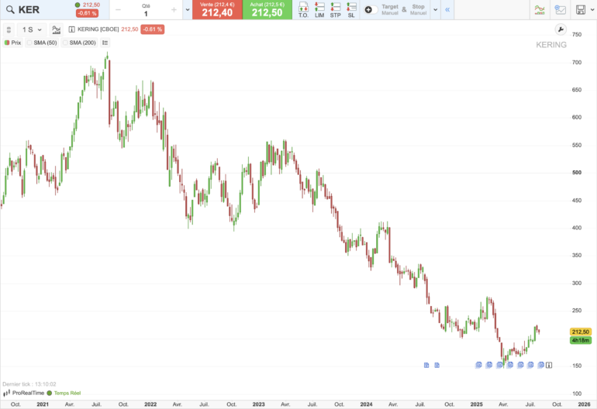Select the STP stop order icon
The width and height of the screenshot is (597, 409).
point(335,9)
